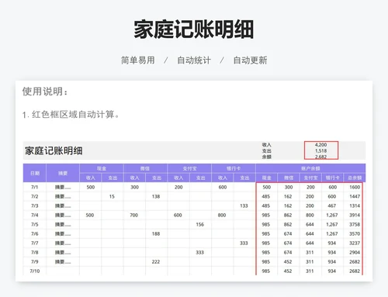
Task: Click the 使用说明 heading
Action: coord(45,92)
